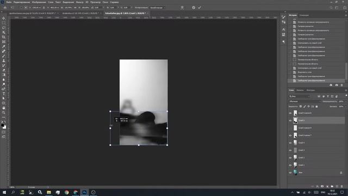The width and height of the screenshot is (348, 196).
Task: Select the Clone Stamp tool
Action: [4, 60]
